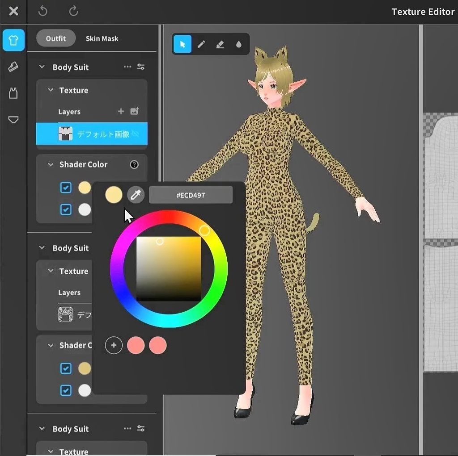Pick a color with the eyedropper tool

click(x=136, y=195)
